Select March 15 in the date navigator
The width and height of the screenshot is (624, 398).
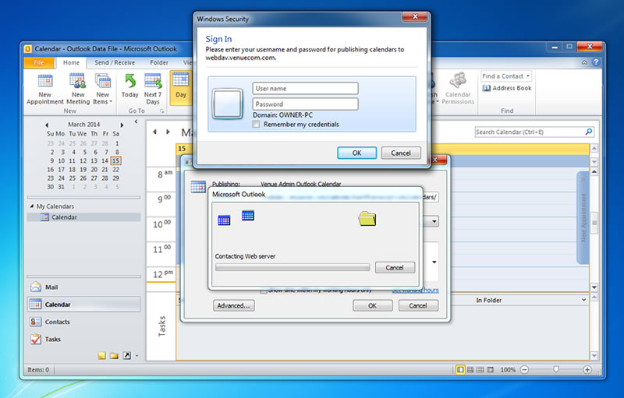(x=115, y=160)
